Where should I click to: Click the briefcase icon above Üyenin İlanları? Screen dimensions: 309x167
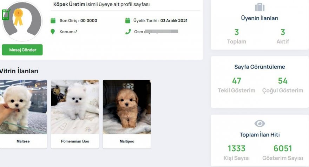[259, 7]
